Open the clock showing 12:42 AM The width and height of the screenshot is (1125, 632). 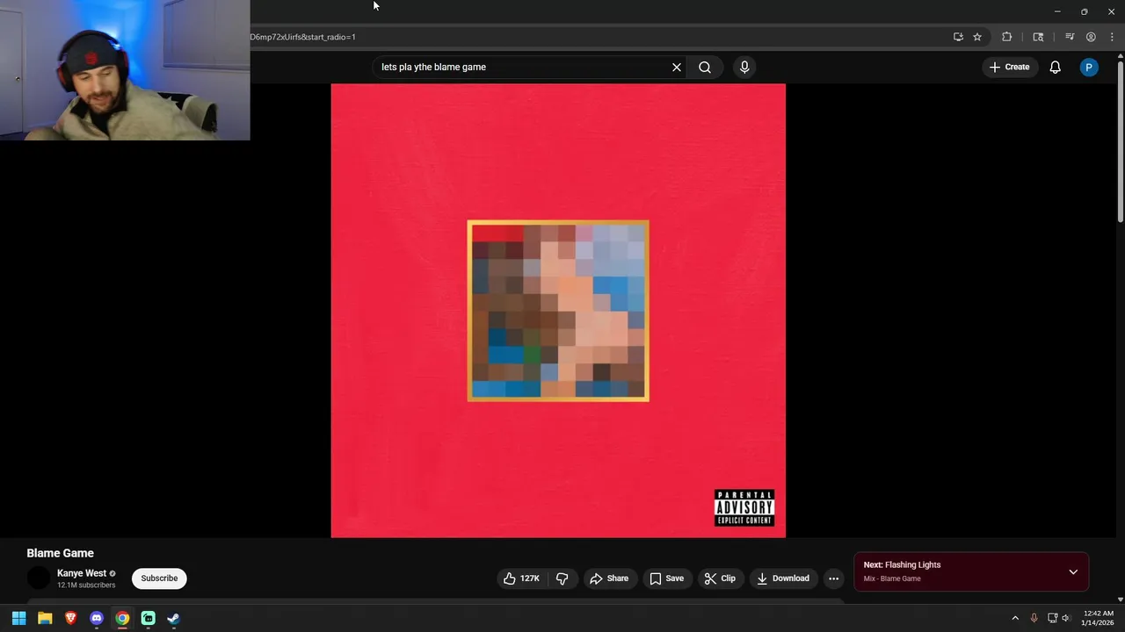(x=1098, y=618)
